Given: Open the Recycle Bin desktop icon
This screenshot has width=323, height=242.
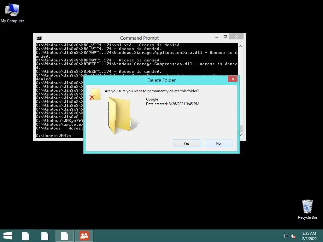Looking at the screenshot, I should 307,209.
